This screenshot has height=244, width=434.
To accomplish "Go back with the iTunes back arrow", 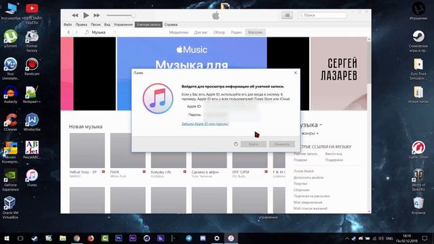I will 68,33.
